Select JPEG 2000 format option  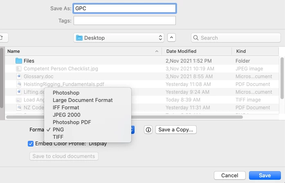pos(66,115)
